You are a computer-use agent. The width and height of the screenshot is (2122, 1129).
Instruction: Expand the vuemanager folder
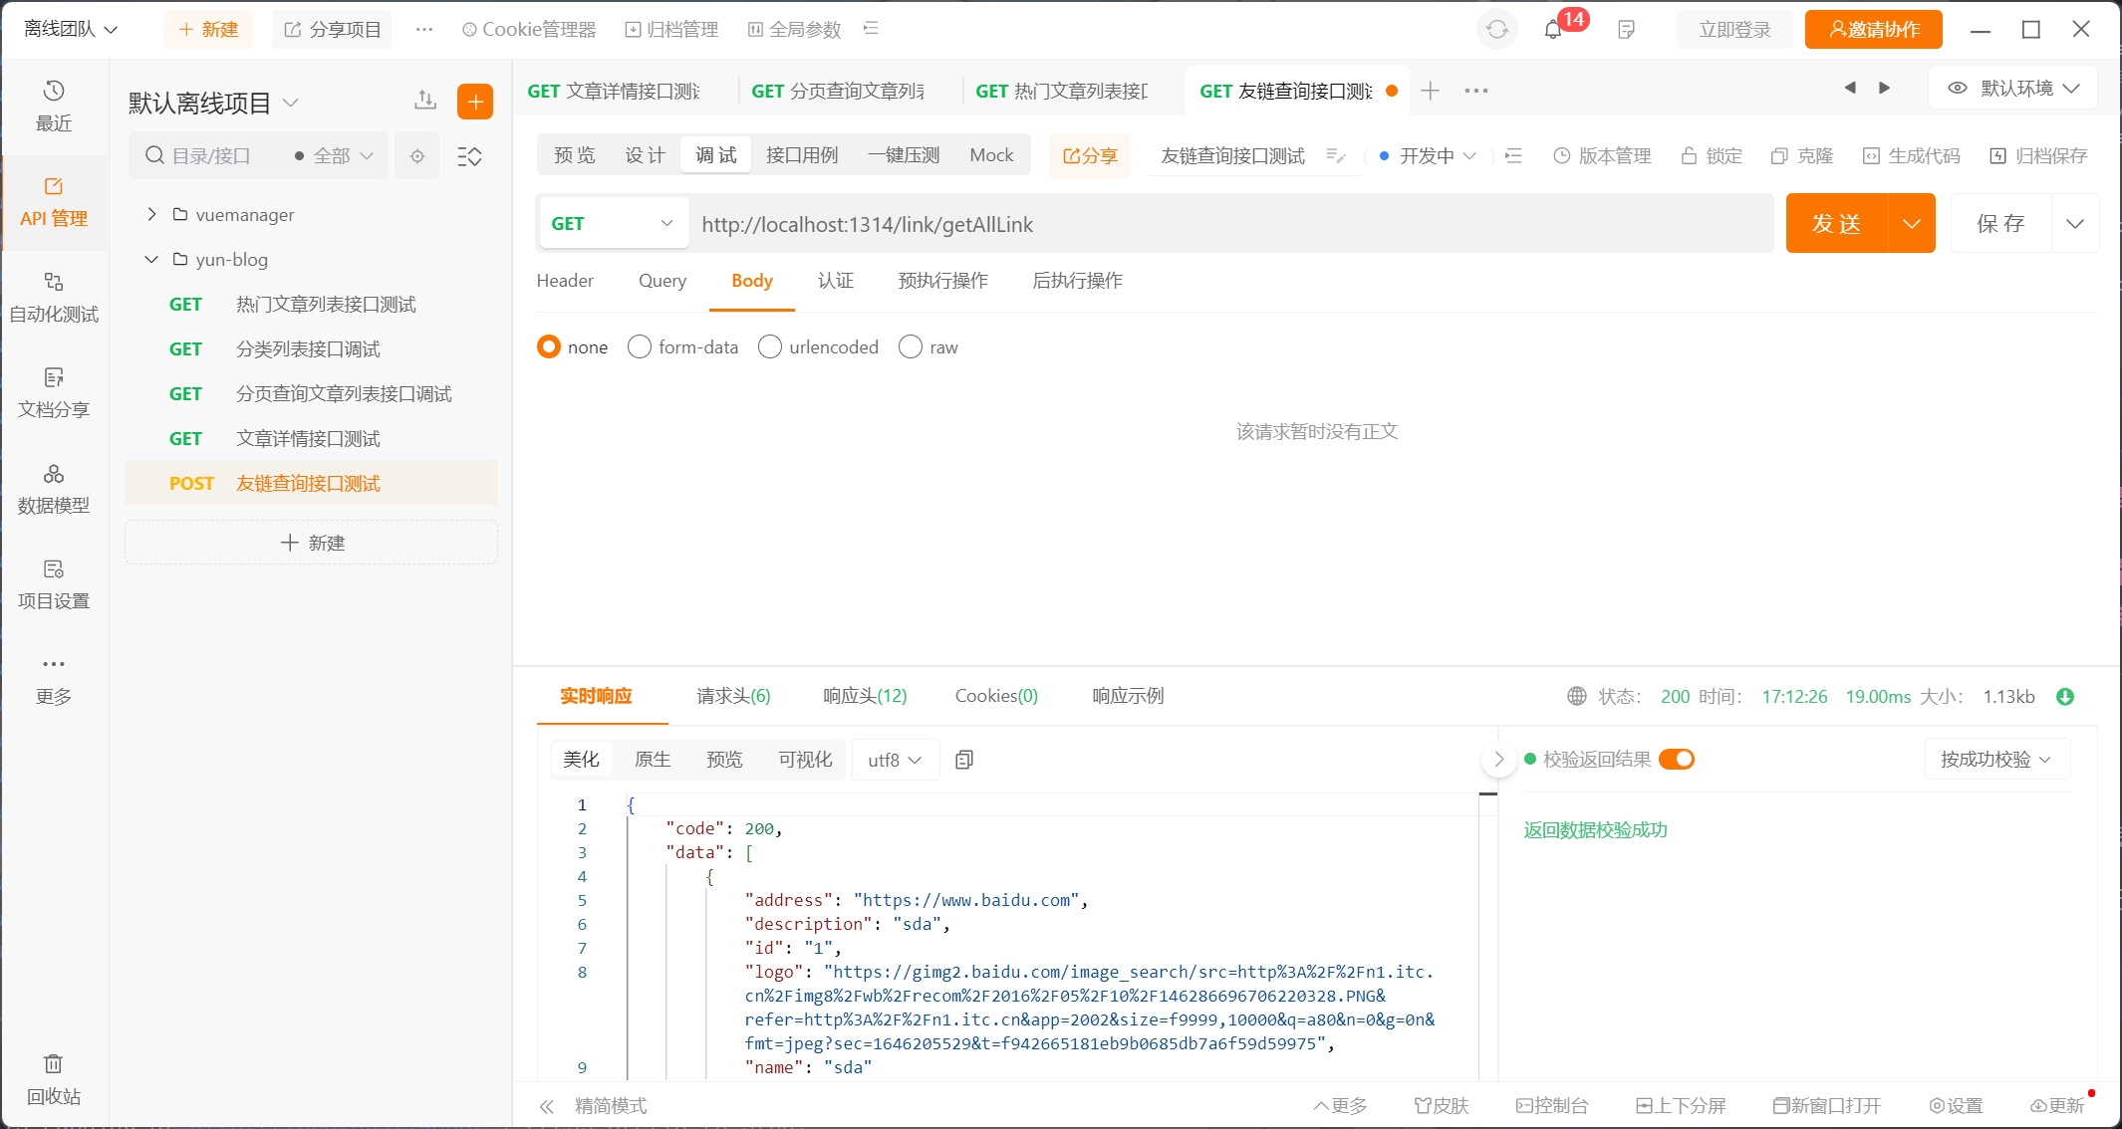pyautogui.click(x=151, y=214)
